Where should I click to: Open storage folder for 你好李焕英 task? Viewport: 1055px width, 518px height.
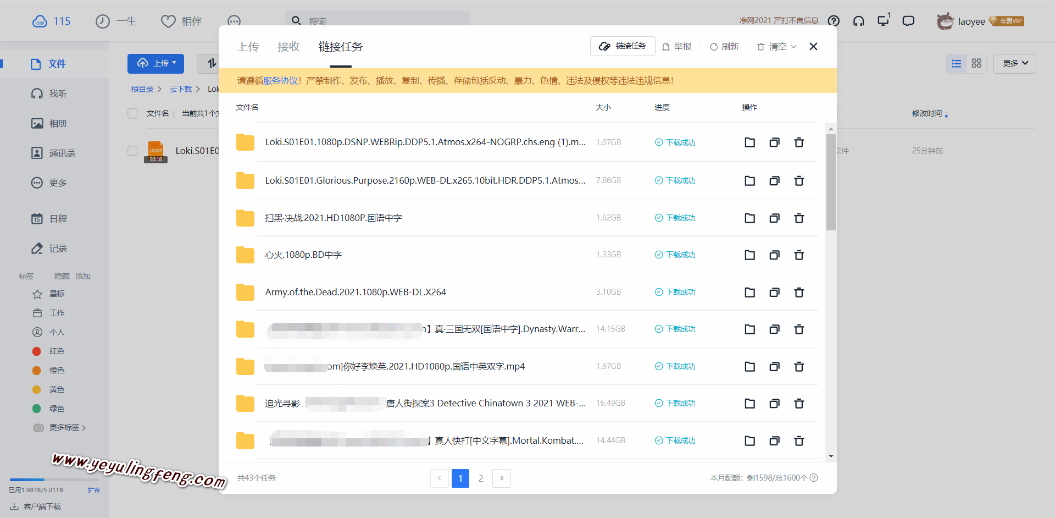point(749,366)
